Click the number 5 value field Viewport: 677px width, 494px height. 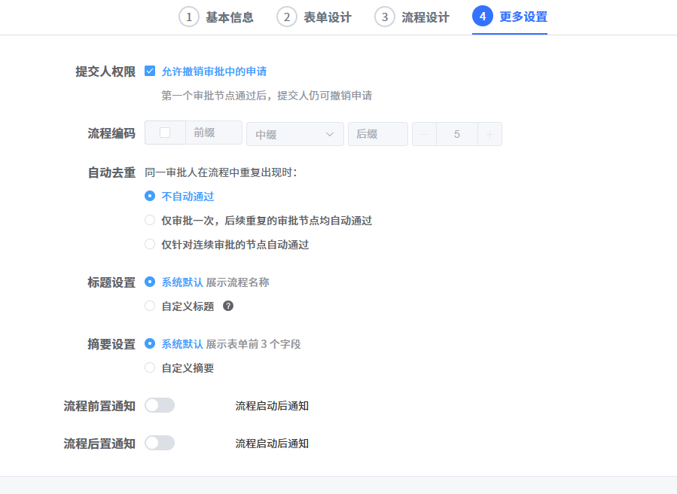tap(456, 133)
